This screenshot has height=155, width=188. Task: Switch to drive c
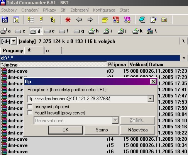click(20, 31)
